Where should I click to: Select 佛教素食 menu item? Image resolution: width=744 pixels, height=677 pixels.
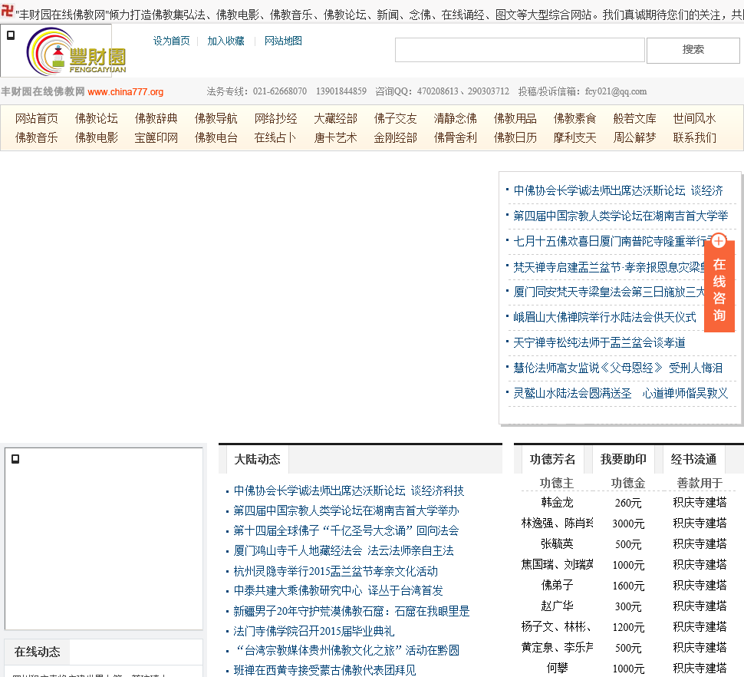[574, 118]
